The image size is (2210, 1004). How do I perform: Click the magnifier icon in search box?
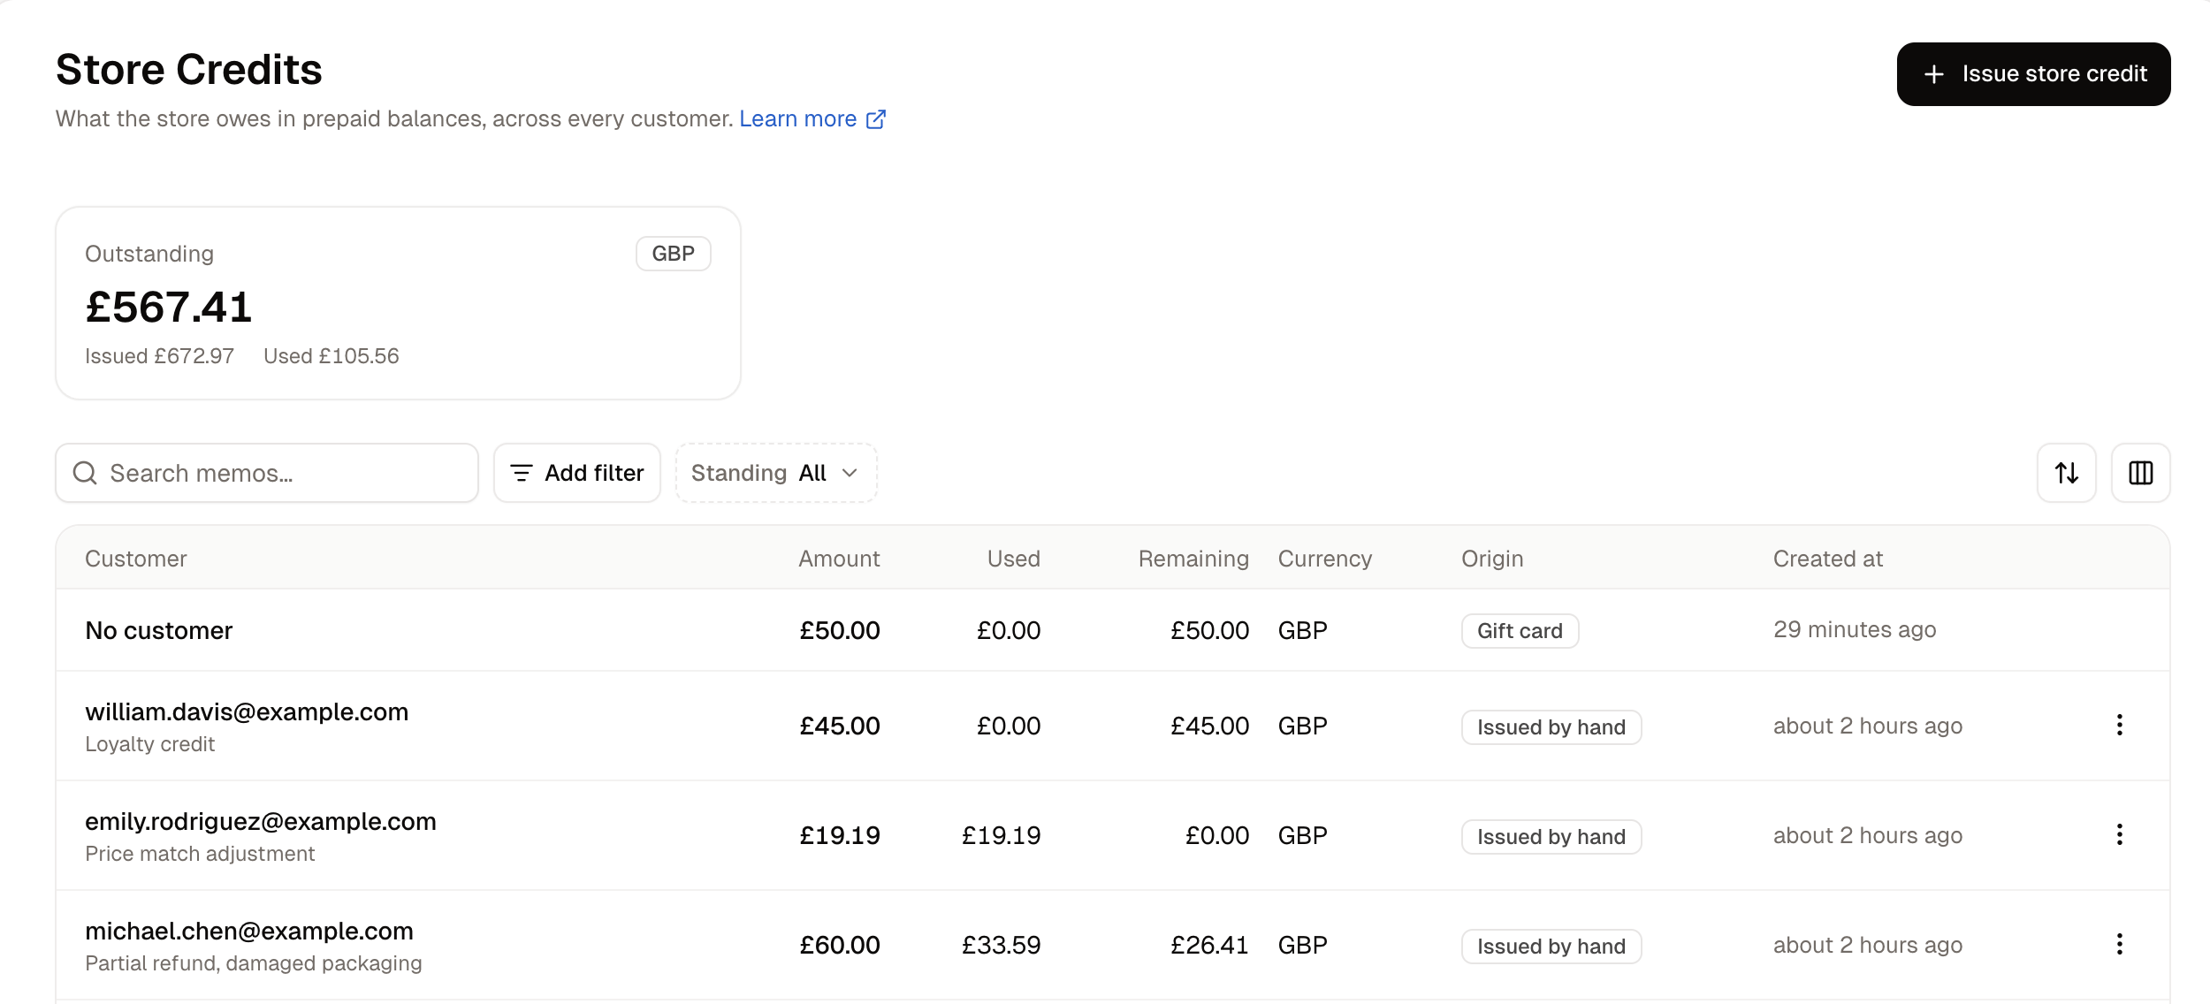[x=85, y=473]
